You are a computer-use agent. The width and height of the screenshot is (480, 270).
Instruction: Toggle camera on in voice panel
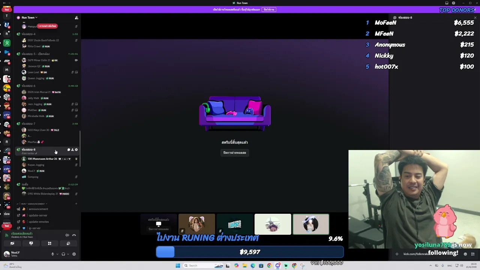coord(12,244)
